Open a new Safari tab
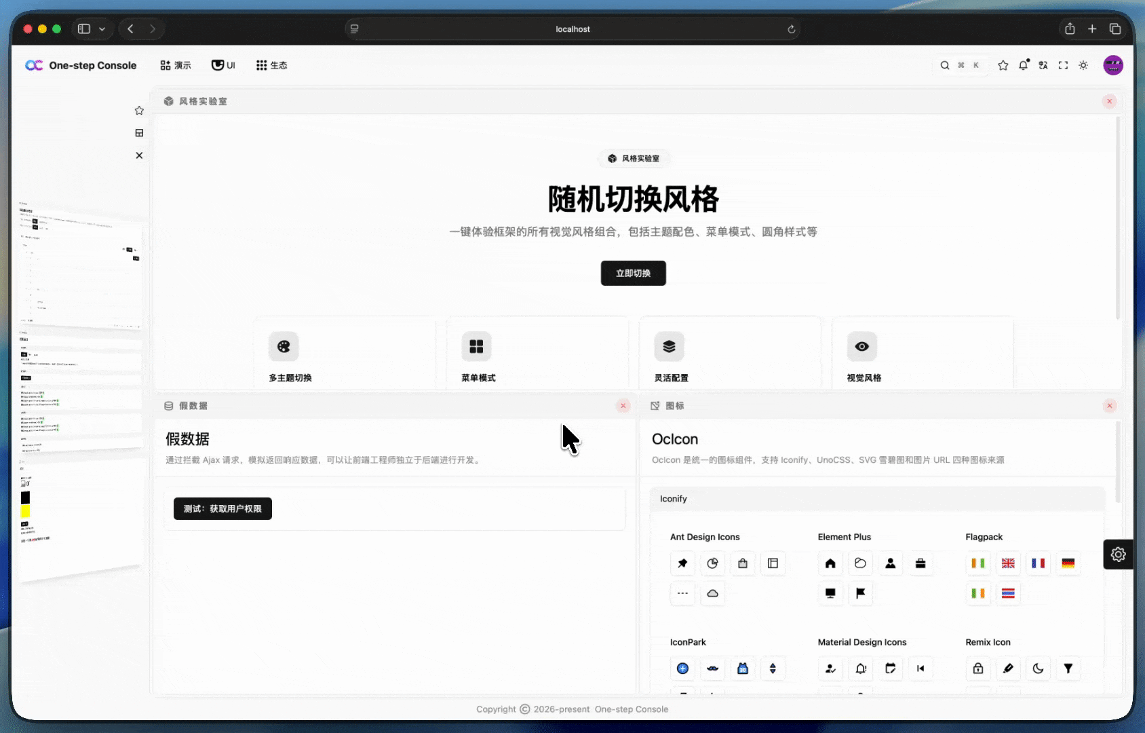Screen dimensions: 1145x733 [x=1092, y=29]
